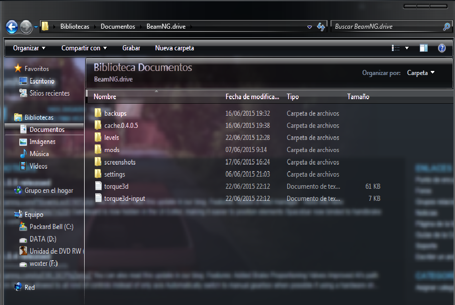Screen dimensions: 455x305
Task: Click the levels folder name
Action: click(x=111, y=138)
